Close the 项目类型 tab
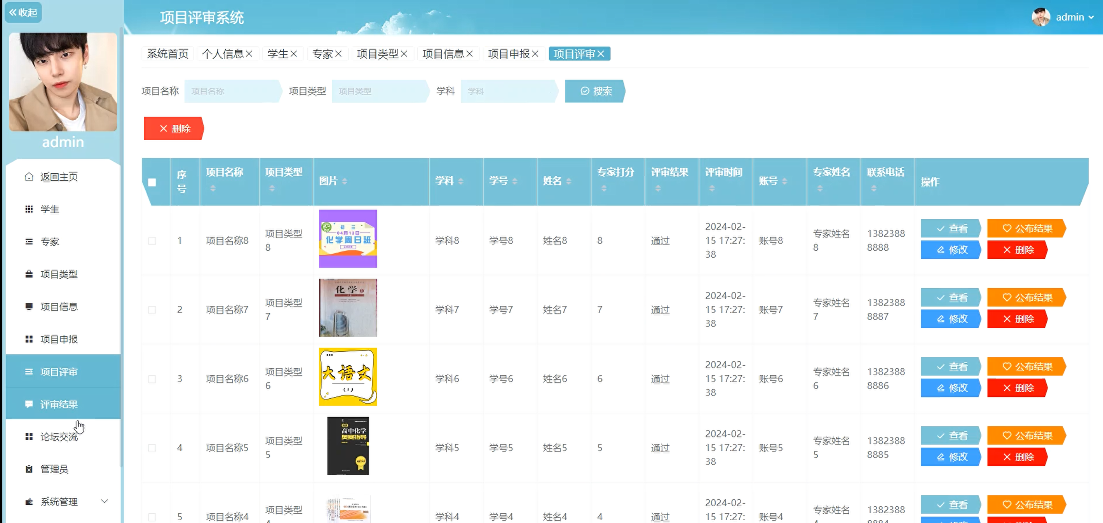 tap(403, 54)
